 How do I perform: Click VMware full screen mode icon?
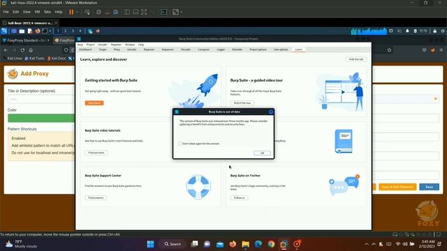point(144,12)
